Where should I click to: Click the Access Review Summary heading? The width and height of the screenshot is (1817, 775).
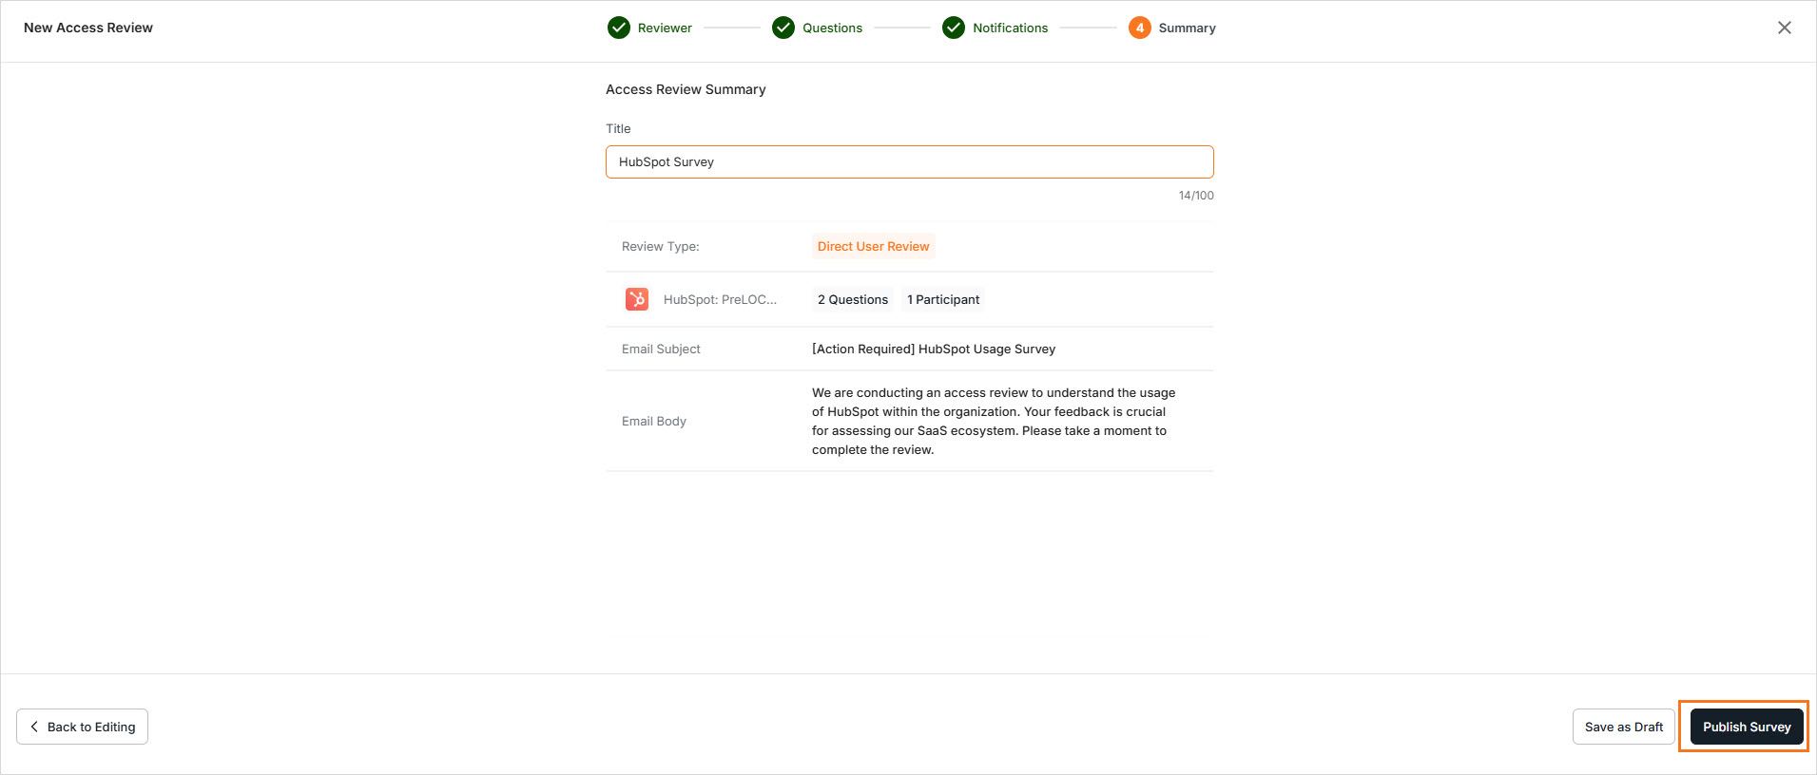[x=686, y=89]
